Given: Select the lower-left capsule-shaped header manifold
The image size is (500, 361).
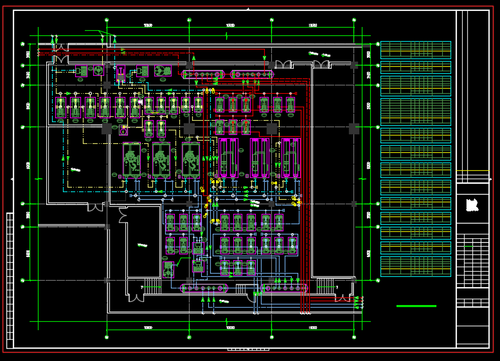Looking at the screenshot, I should coord(204,288).
